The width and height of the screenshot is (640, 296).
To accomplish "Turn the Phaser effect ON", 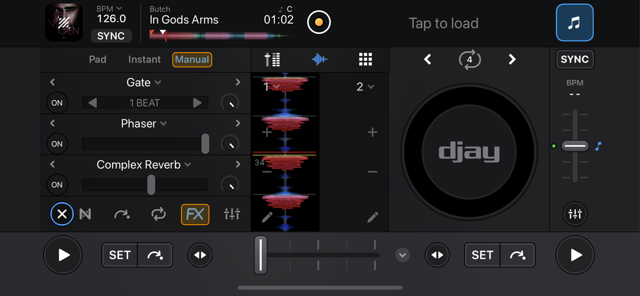I will (57, 144).
